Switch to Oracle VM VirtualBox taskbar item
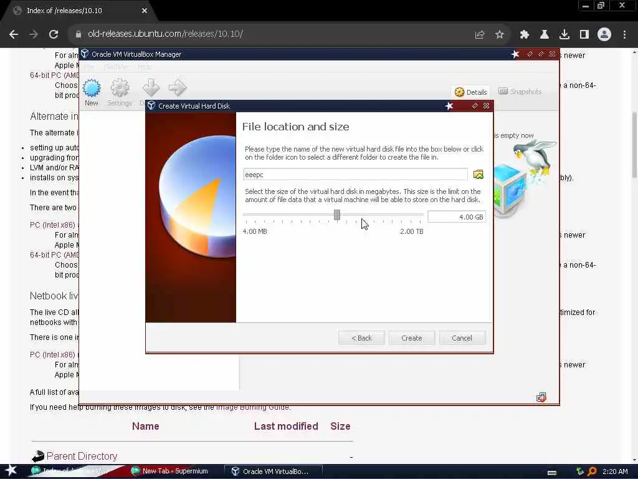638x479 pixels. click(x=273, y=472)
